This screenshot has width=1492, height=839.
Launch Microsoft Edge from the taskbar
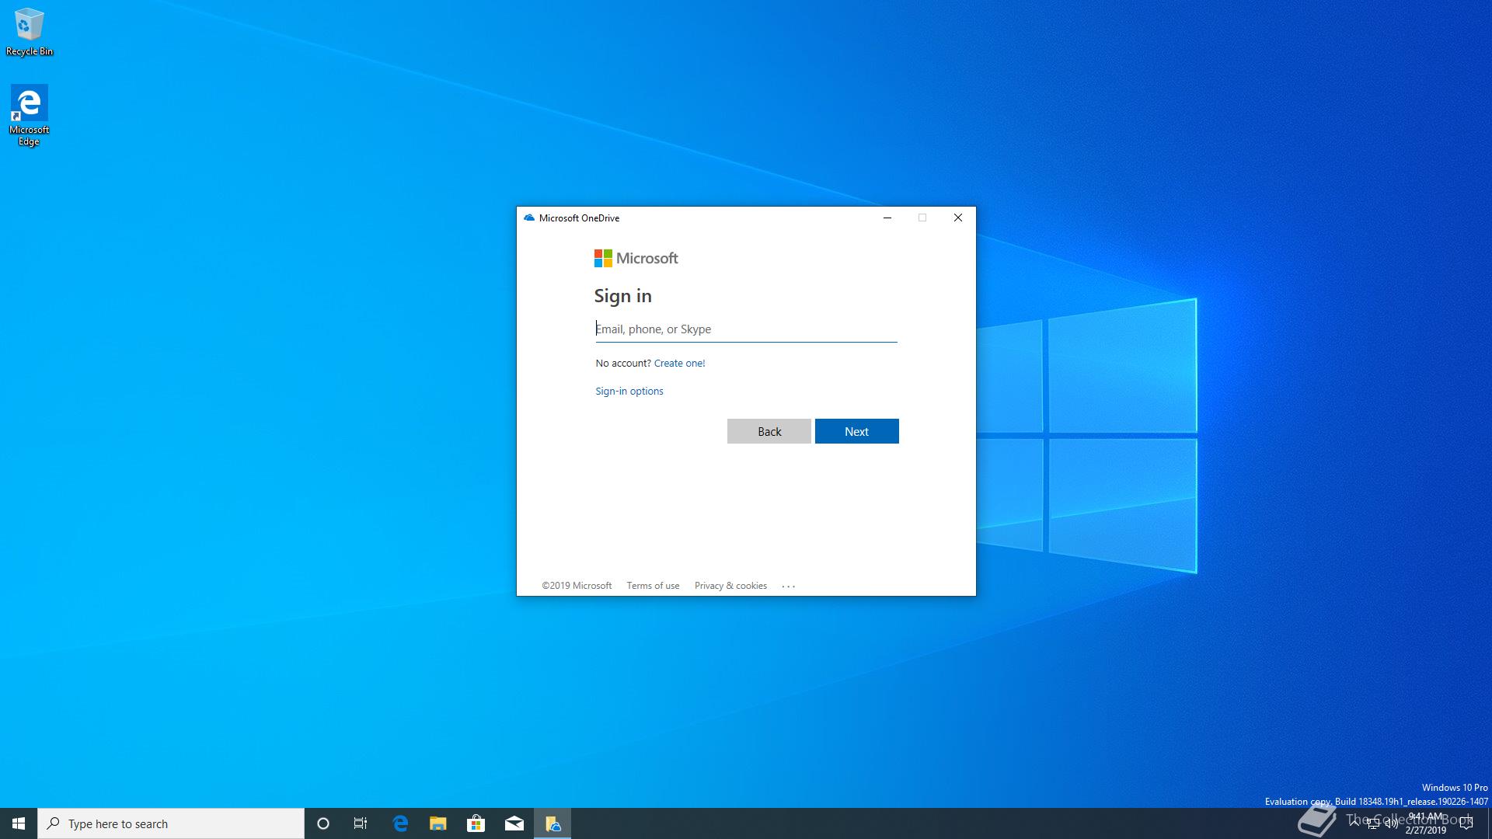click(400, 823)
